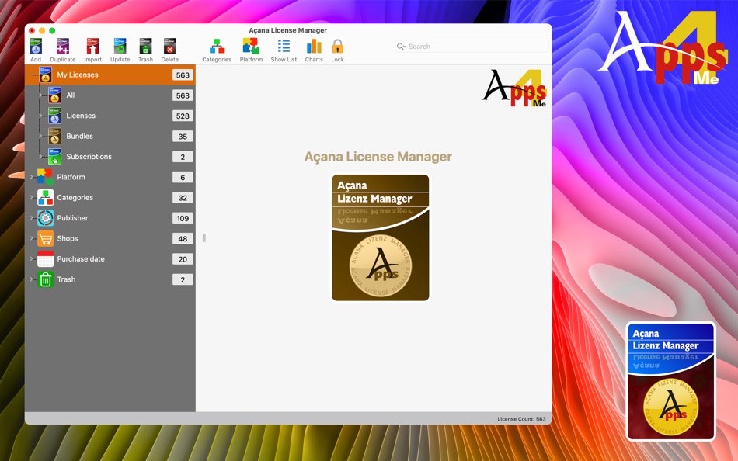Click the Duplicate toolbar icon

pyautogui.click(x=63, y=47)
